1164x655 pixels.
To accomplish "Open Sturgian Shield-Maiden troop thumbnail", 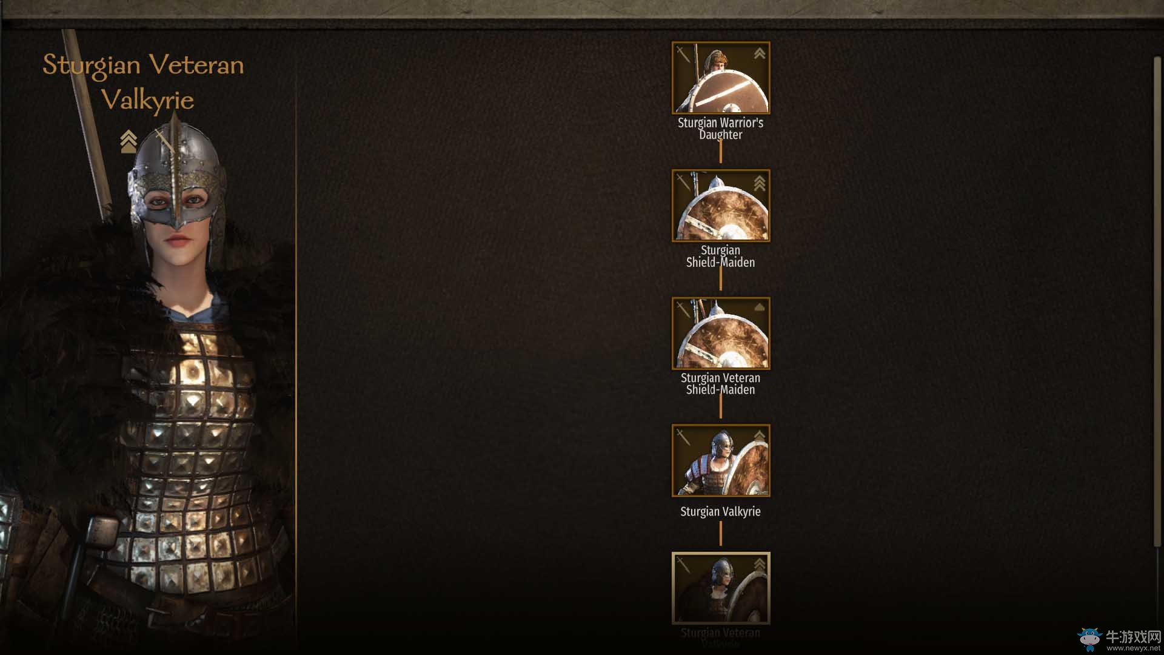I will (721, 205).
